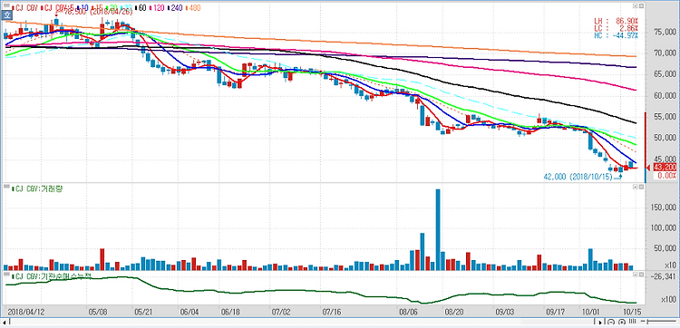The width and height of the screenshot is (680, 328).
Task: Click the scrollbar left arrow at bottom-left
Action: pos(4,322)
